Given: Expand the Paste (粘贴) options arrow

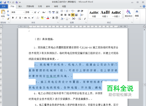Looking at the screenshot, I should pos(3,19).
